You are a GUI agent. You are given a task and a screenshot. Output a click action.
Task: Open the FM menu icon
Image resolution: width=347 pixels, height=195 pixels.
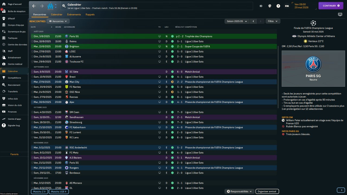pos(287,6)
